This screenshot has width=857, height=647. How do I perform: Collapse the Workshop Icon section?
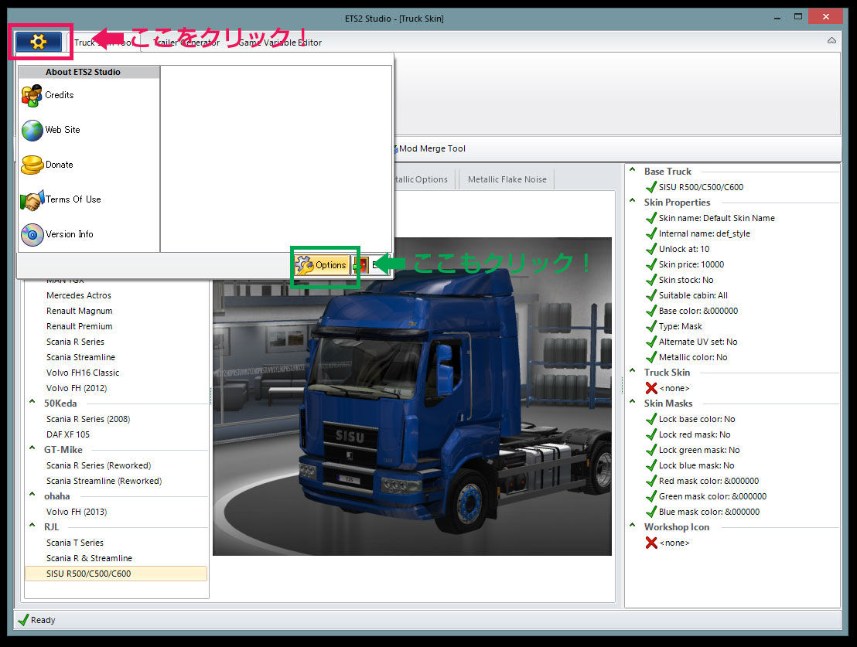coord(633,525)
